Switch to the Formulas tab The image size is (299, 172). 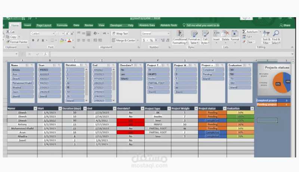(62, 25)
